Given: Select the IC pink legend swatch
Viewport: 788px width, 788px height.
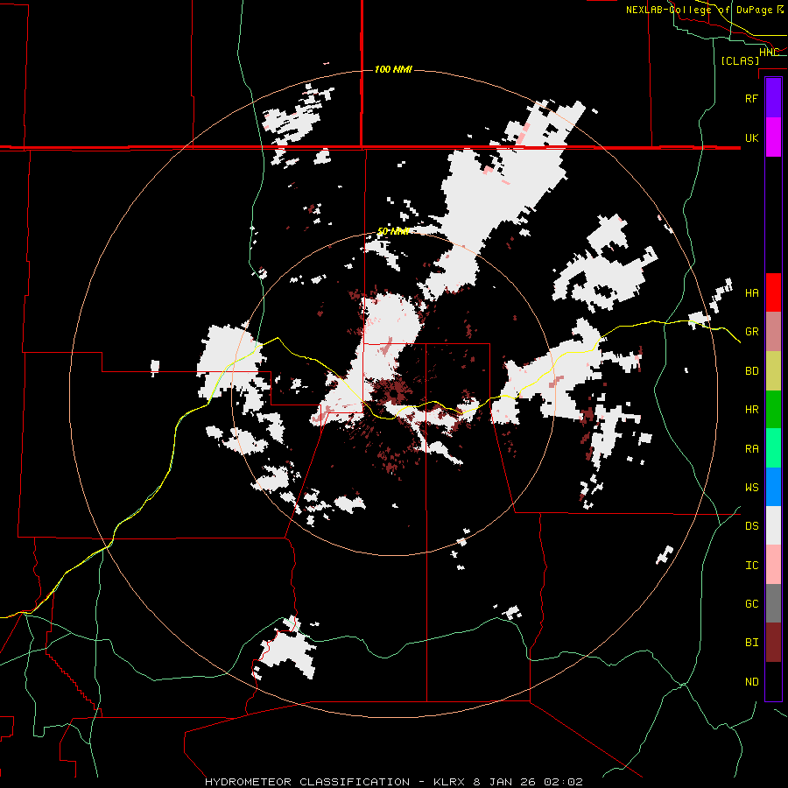Looking at the screenshot, I should [x=773, y=565].
